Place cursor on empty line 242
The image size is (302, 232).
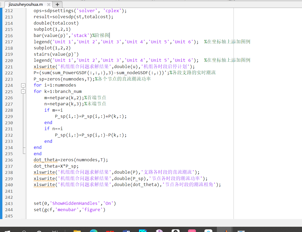tap(106, 197)
